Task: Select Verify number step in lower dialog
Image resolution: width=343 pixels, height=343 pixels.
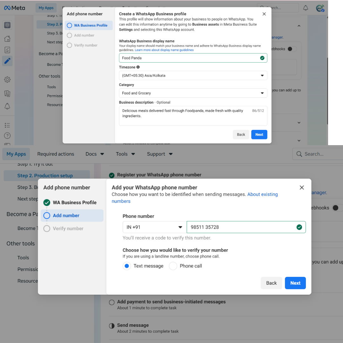Action: [x=64, y=228]
